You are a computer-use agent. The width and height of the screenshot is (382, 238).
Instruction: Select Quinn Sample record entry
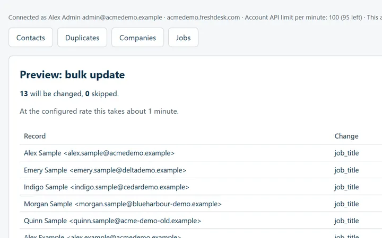pyautogui.click(x=112, y=221)
